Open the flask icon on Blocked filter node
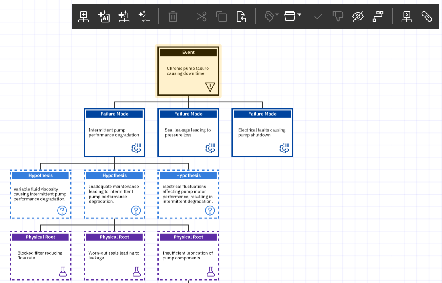 62,272
